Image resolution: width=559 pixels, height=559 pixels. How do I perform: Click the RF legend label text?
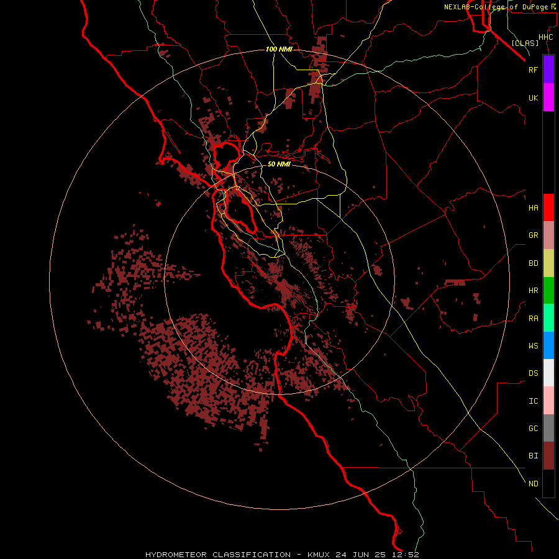533,70
